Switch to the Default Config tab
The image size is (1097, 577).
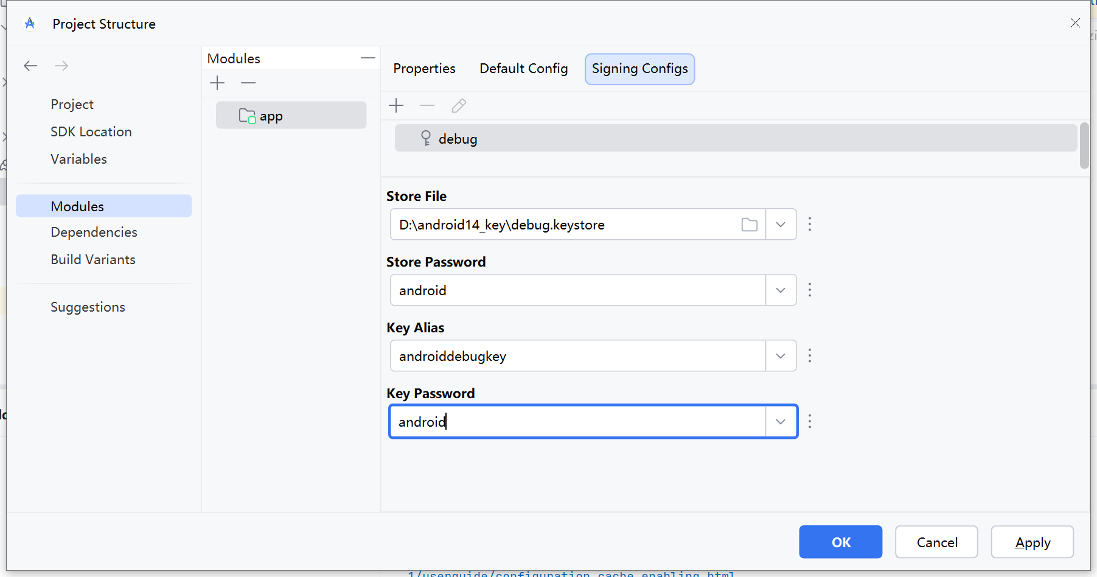[x=524, y=69]
